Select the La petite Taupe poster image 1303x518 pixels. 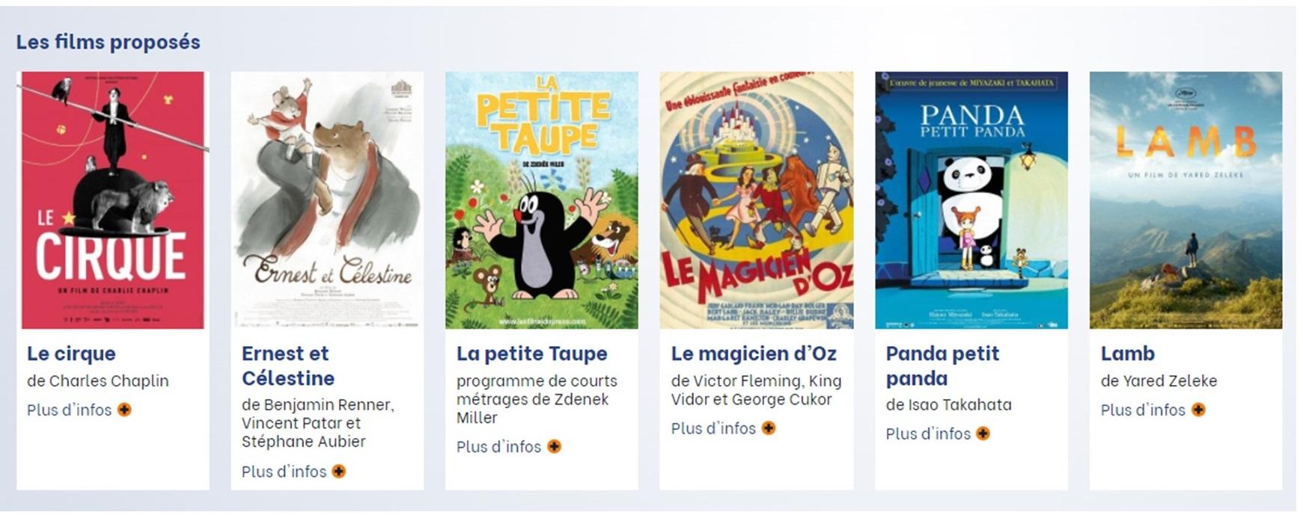coord(542,200)
